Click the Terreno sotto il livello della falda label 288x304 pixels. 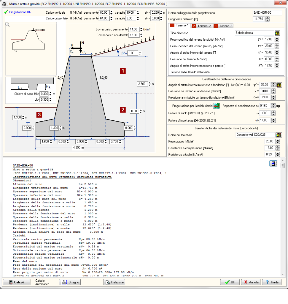(x=190, y=72)
